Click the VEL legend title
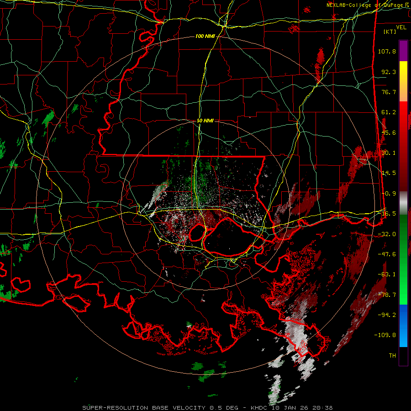This screenshot has height=411, width=411. pyautogui.click(x=401, y=27)
